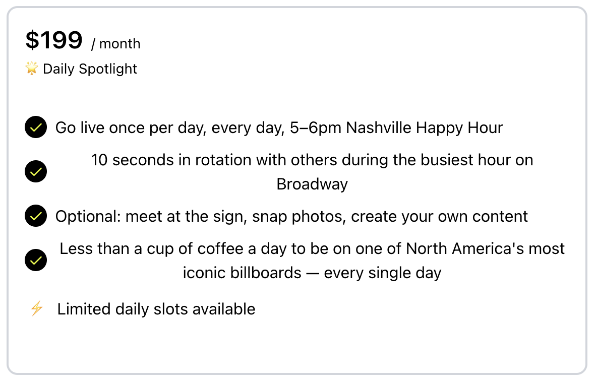Click the 'Nashville Happy Hour' words
597x383 pixels.
425,127
